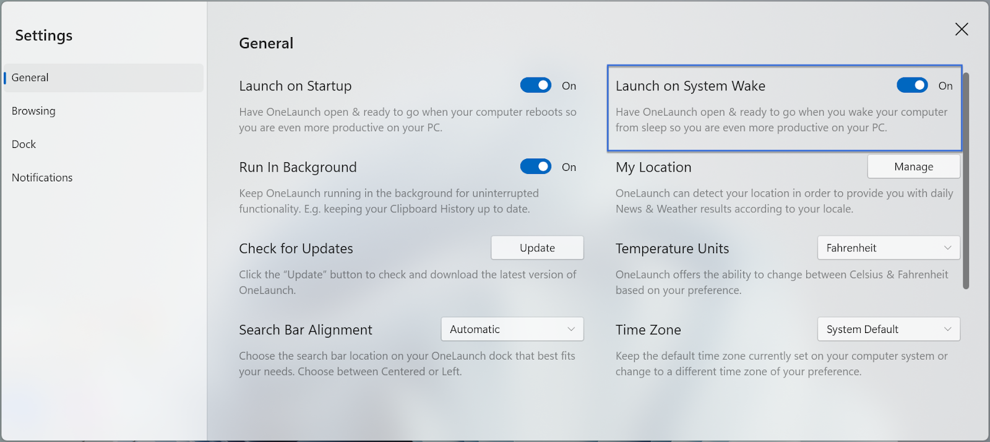Click description mentioning Celsius & Fahrenheit
The image size is (990, 442).
pyautogui.click(x=782, y=282)
